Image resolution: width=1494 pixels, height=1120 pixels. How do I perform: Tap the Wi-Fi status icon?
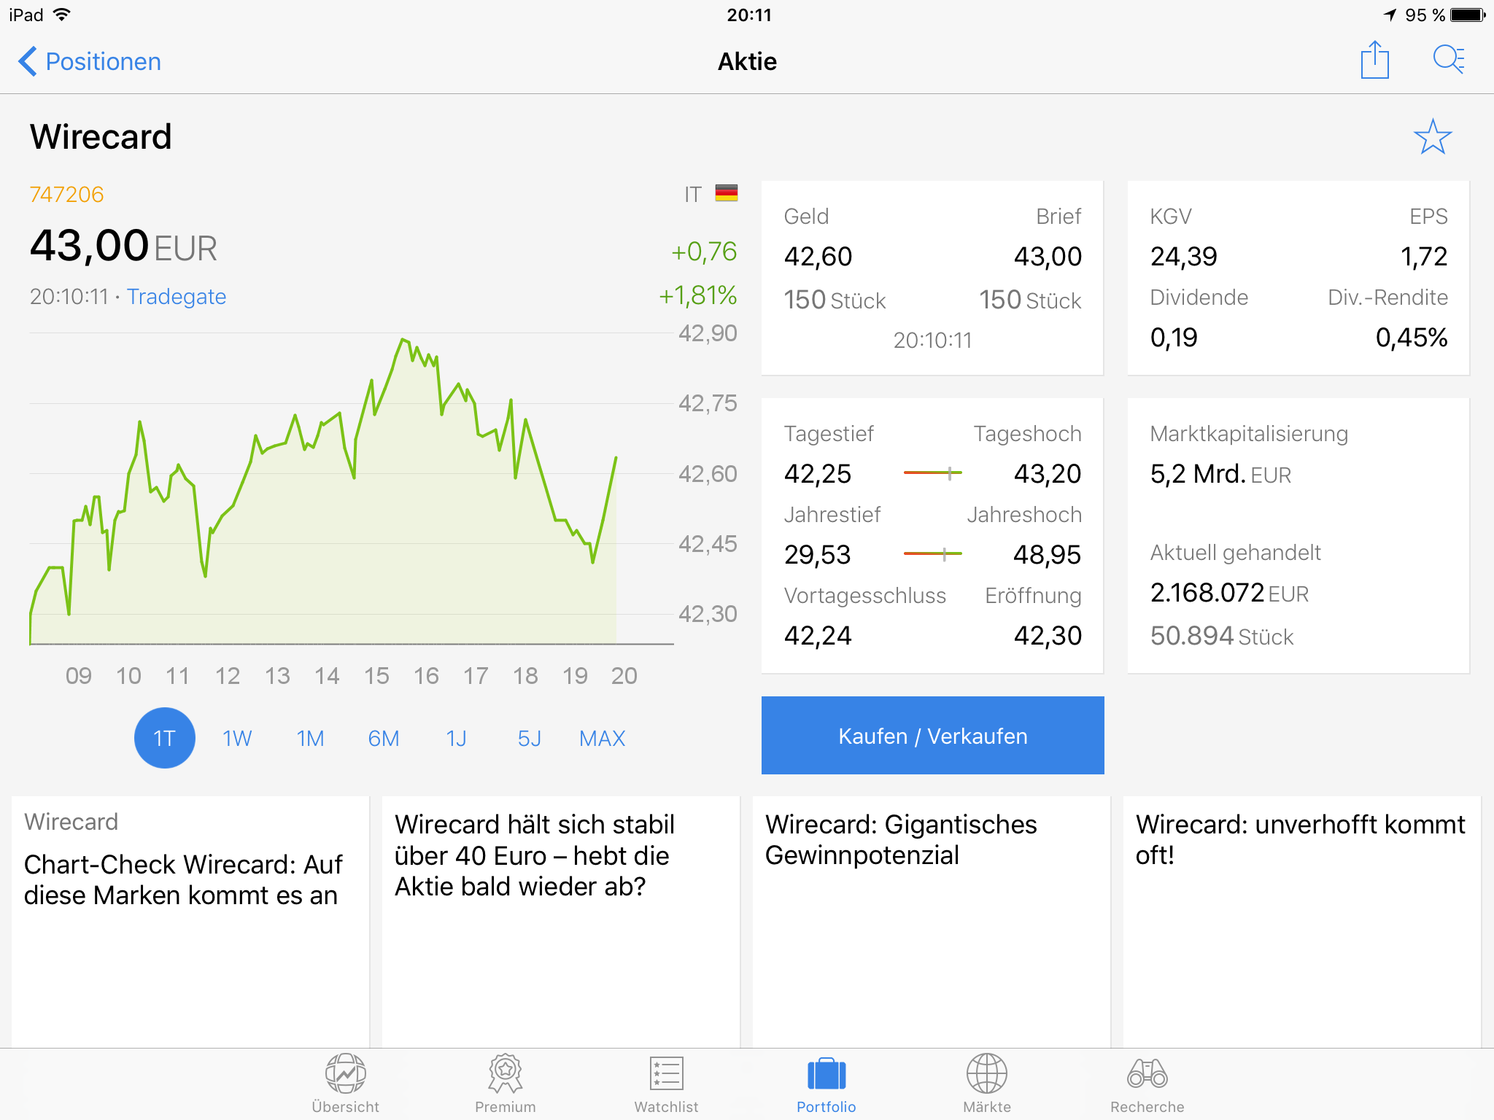click(x=62, y=15)
